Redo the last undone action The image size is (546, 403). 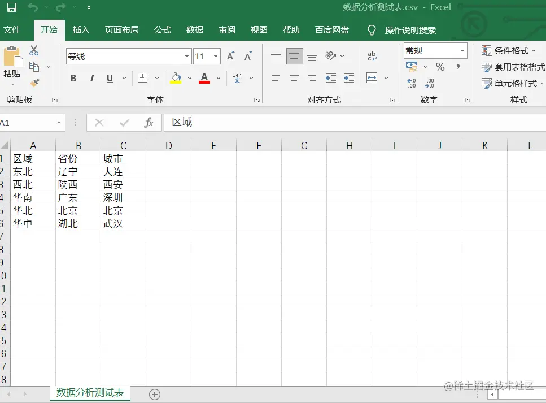click(x=61, y=7)
